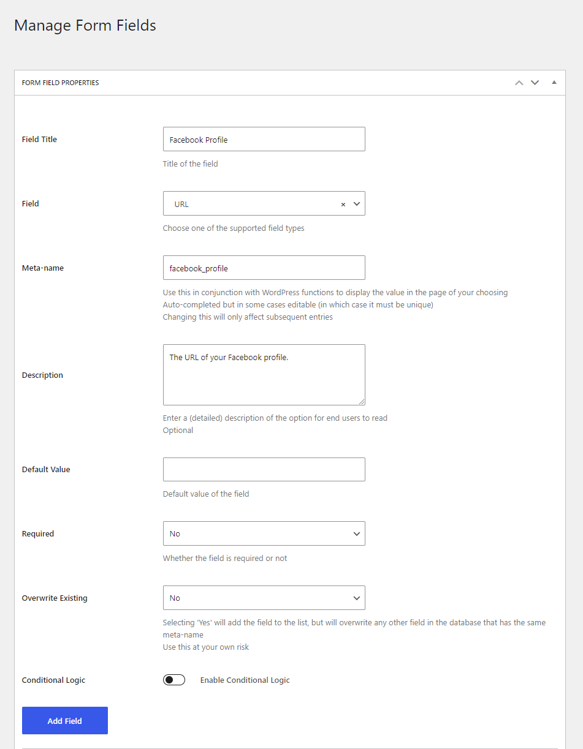This screenshot has height=749, width=583.
Task: Clear the URL selection with the x
Action: pos(343,205)
